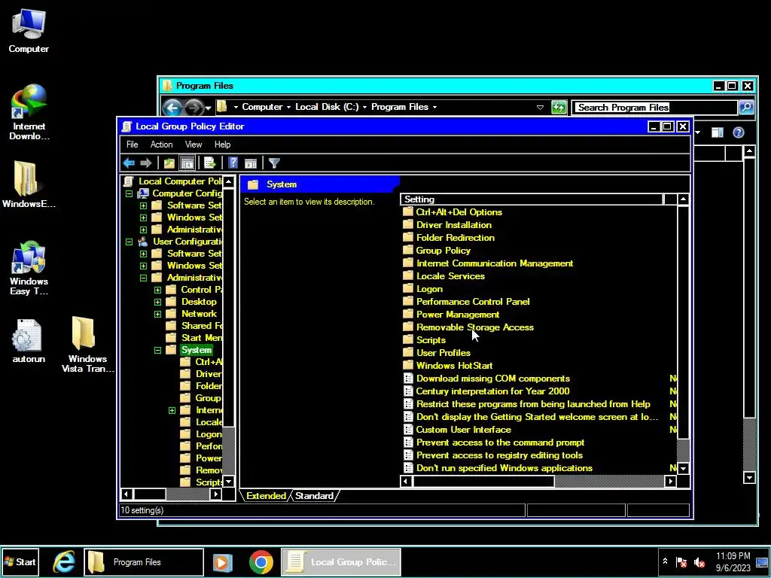Viewport: 771px width, 578px height.
Task: Open the Driver Installation folder in list
Action: pyautogui.click(x=453, y=224)
